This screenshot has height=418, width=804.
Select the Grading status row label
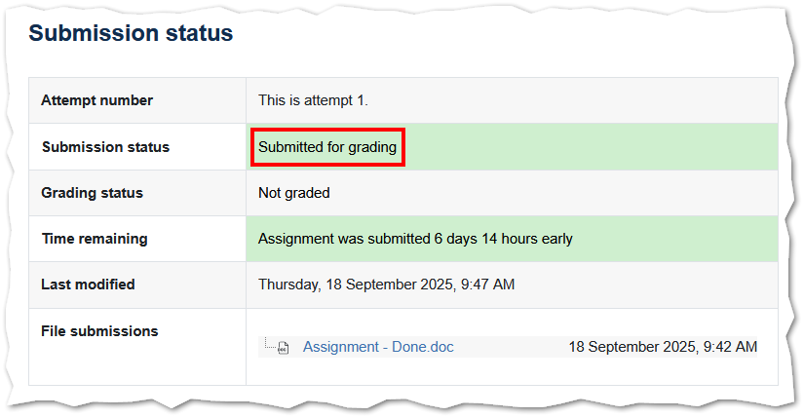(92, 193)
